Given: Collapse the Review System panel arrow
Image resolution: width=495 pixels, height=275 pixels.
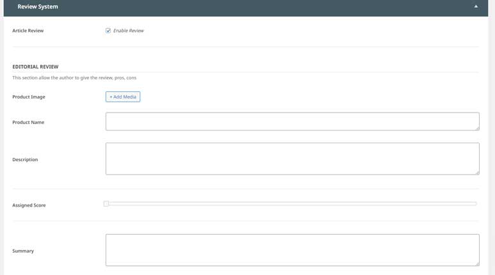Looking at the screenshot, I should pyautogui.click(x=476, y=6).
